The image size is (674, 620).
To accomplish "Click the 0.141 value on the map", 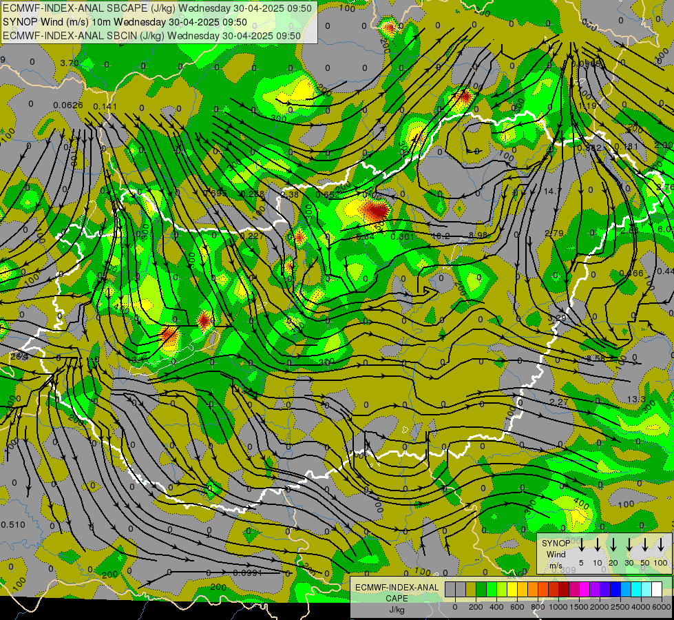I will (x=105, y=106).
